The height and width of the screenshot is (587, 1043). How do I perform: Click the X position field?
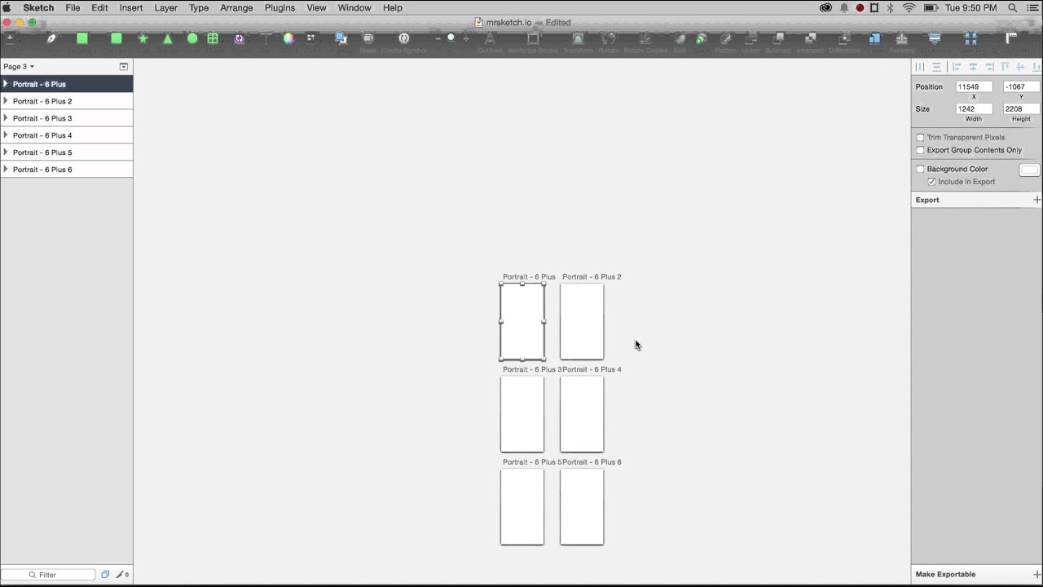974,86
